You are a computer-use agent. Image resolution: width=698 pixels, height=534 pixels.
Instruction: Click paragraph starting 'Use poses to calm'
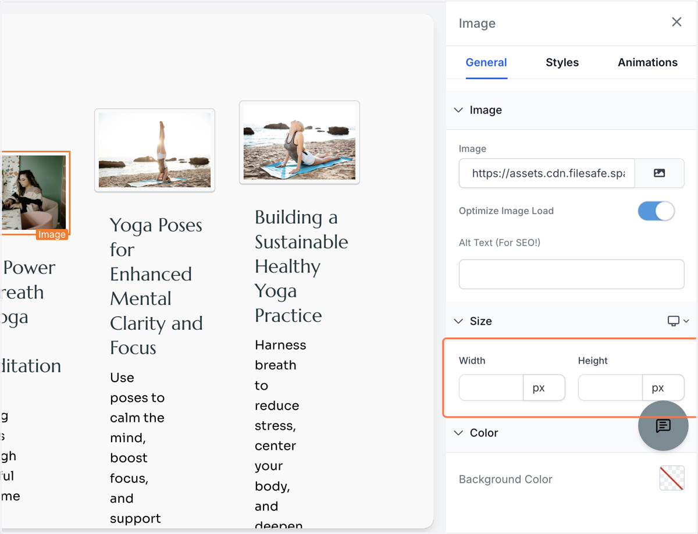pyautogui.click(x=137, y=448)
